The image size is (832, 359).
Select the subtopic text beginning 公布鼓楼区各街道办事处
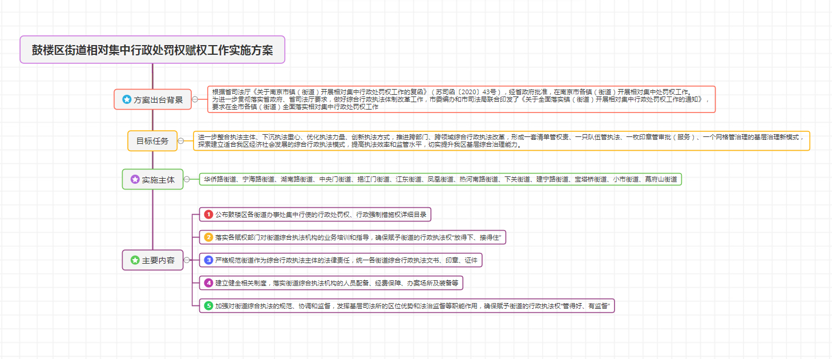[x=321, y=215]
